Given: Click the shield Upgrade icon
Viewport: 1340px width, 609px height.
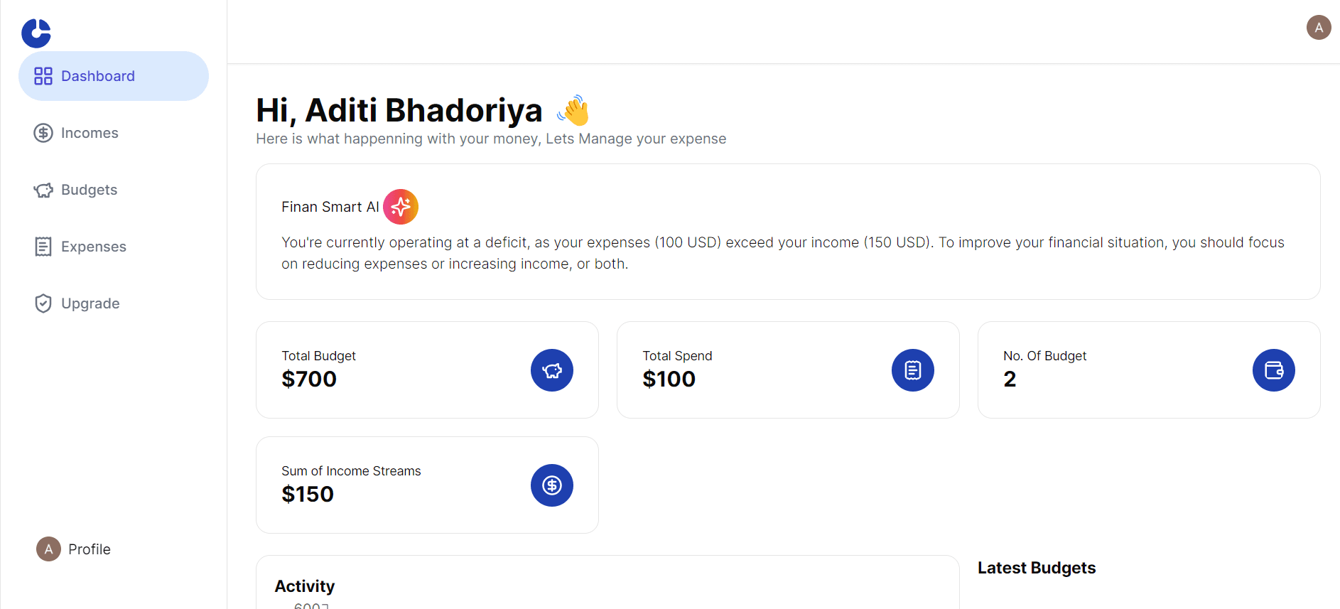Looking at the screenshot, I should 43,303.
